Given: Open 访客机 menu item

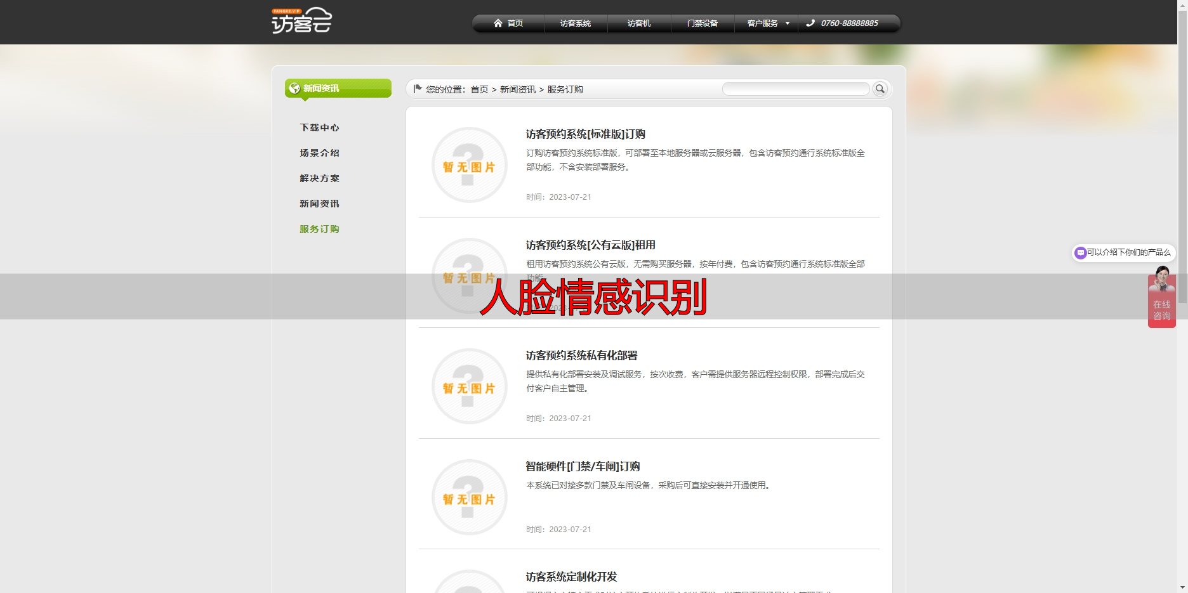Looking at the screenshot, I should pos(639,23).
